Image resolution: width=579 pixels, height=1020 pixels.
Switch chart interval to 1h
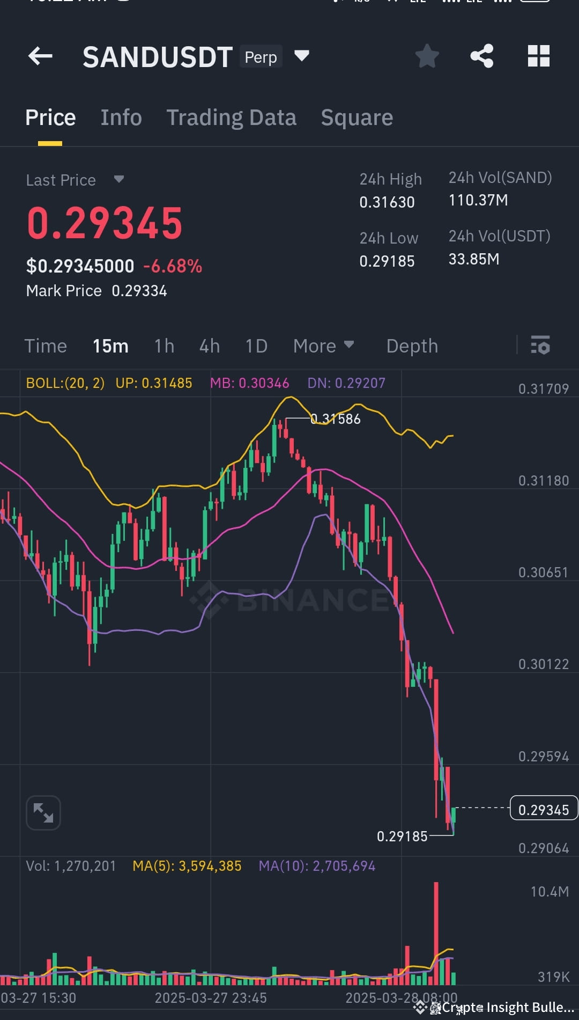pyautogui.click(x=164, y=346)
